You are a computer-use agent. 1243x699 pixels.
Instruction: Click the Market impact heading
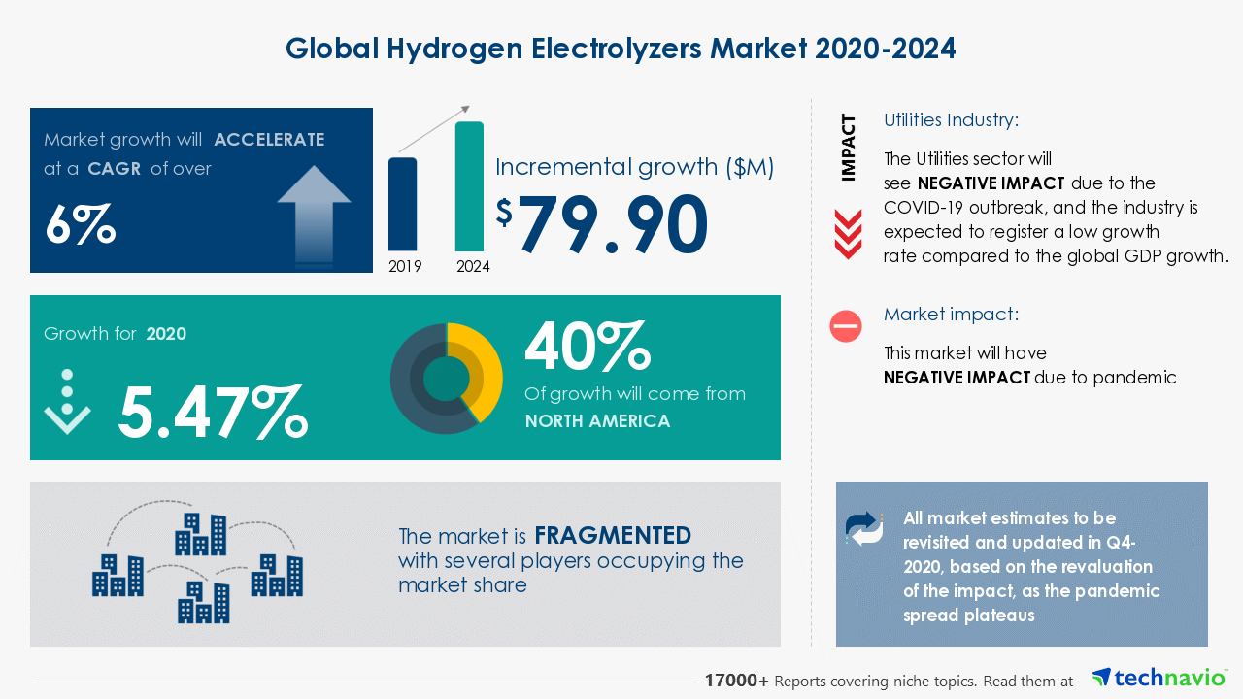(x=951, y=315)
